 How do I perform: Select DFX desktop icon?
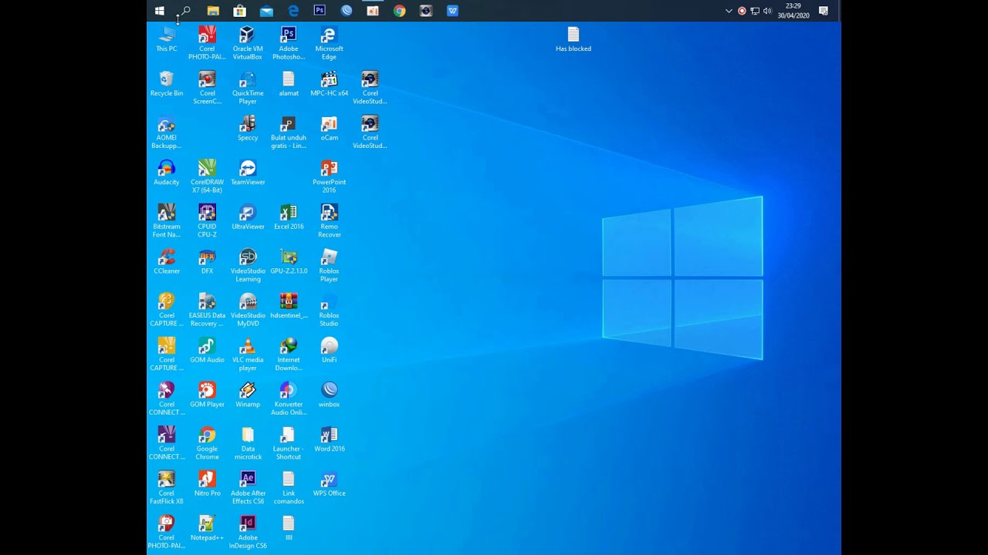(x=207, y=262)
